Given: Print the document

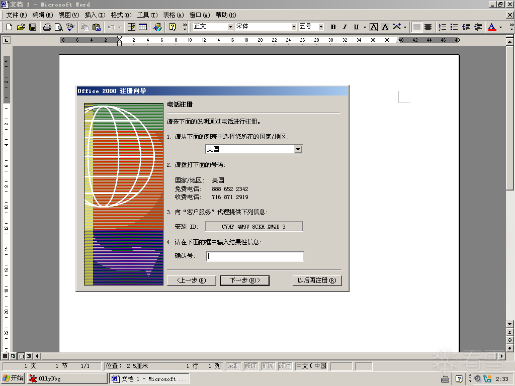Looking at the screenshot, I should pos(47,27).
